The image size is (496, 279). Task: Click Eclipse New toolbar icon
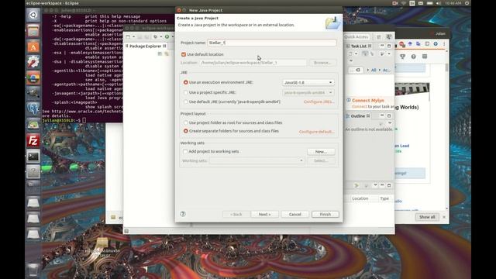coord(128,37)
